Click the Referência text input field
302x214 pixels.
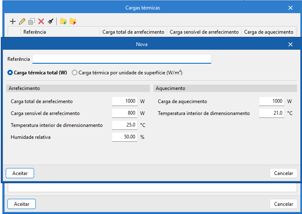tap(122, 59)
